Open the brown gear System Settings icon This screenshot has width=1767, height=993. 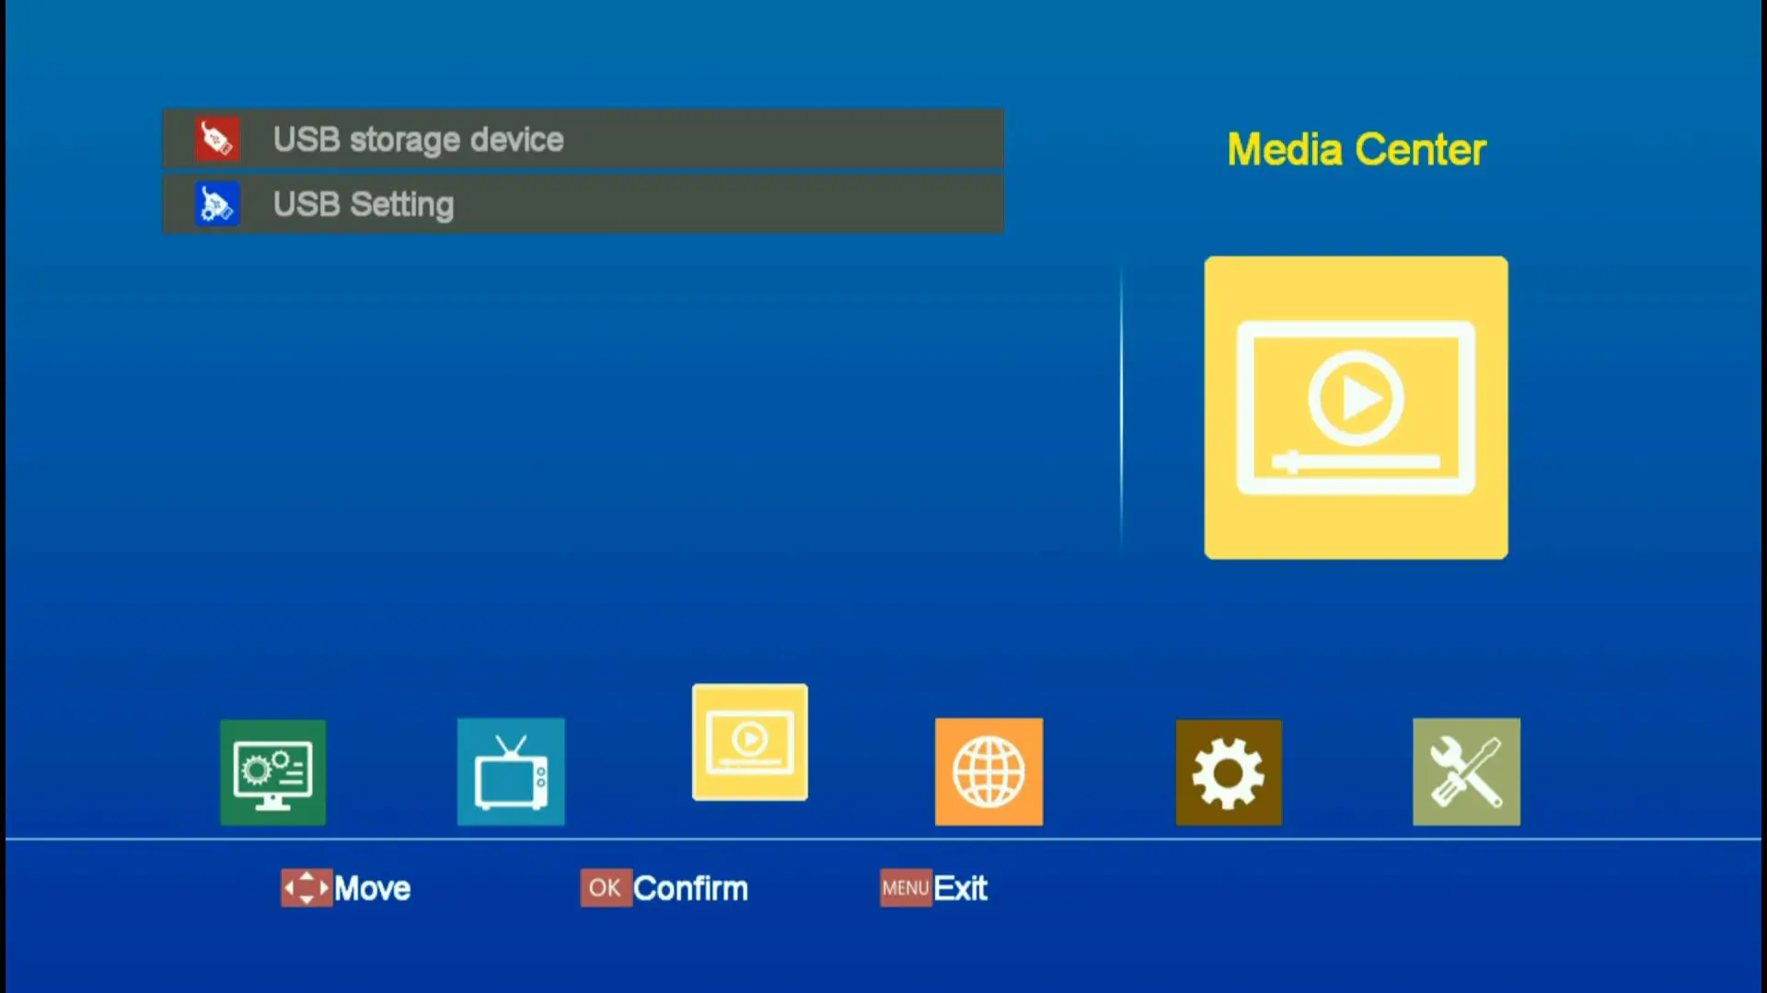click(x=1229, y=771)
